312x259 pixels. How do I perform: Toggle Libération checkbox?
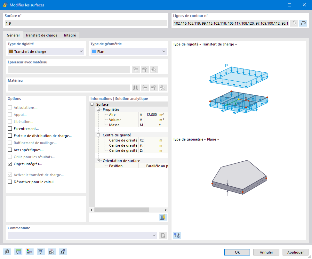pos(10,121)
